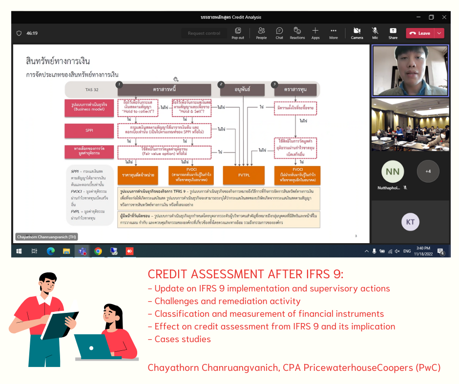Screen dimensions: 459x384
Task: Click the shield security icon
Action: (19, 33)
